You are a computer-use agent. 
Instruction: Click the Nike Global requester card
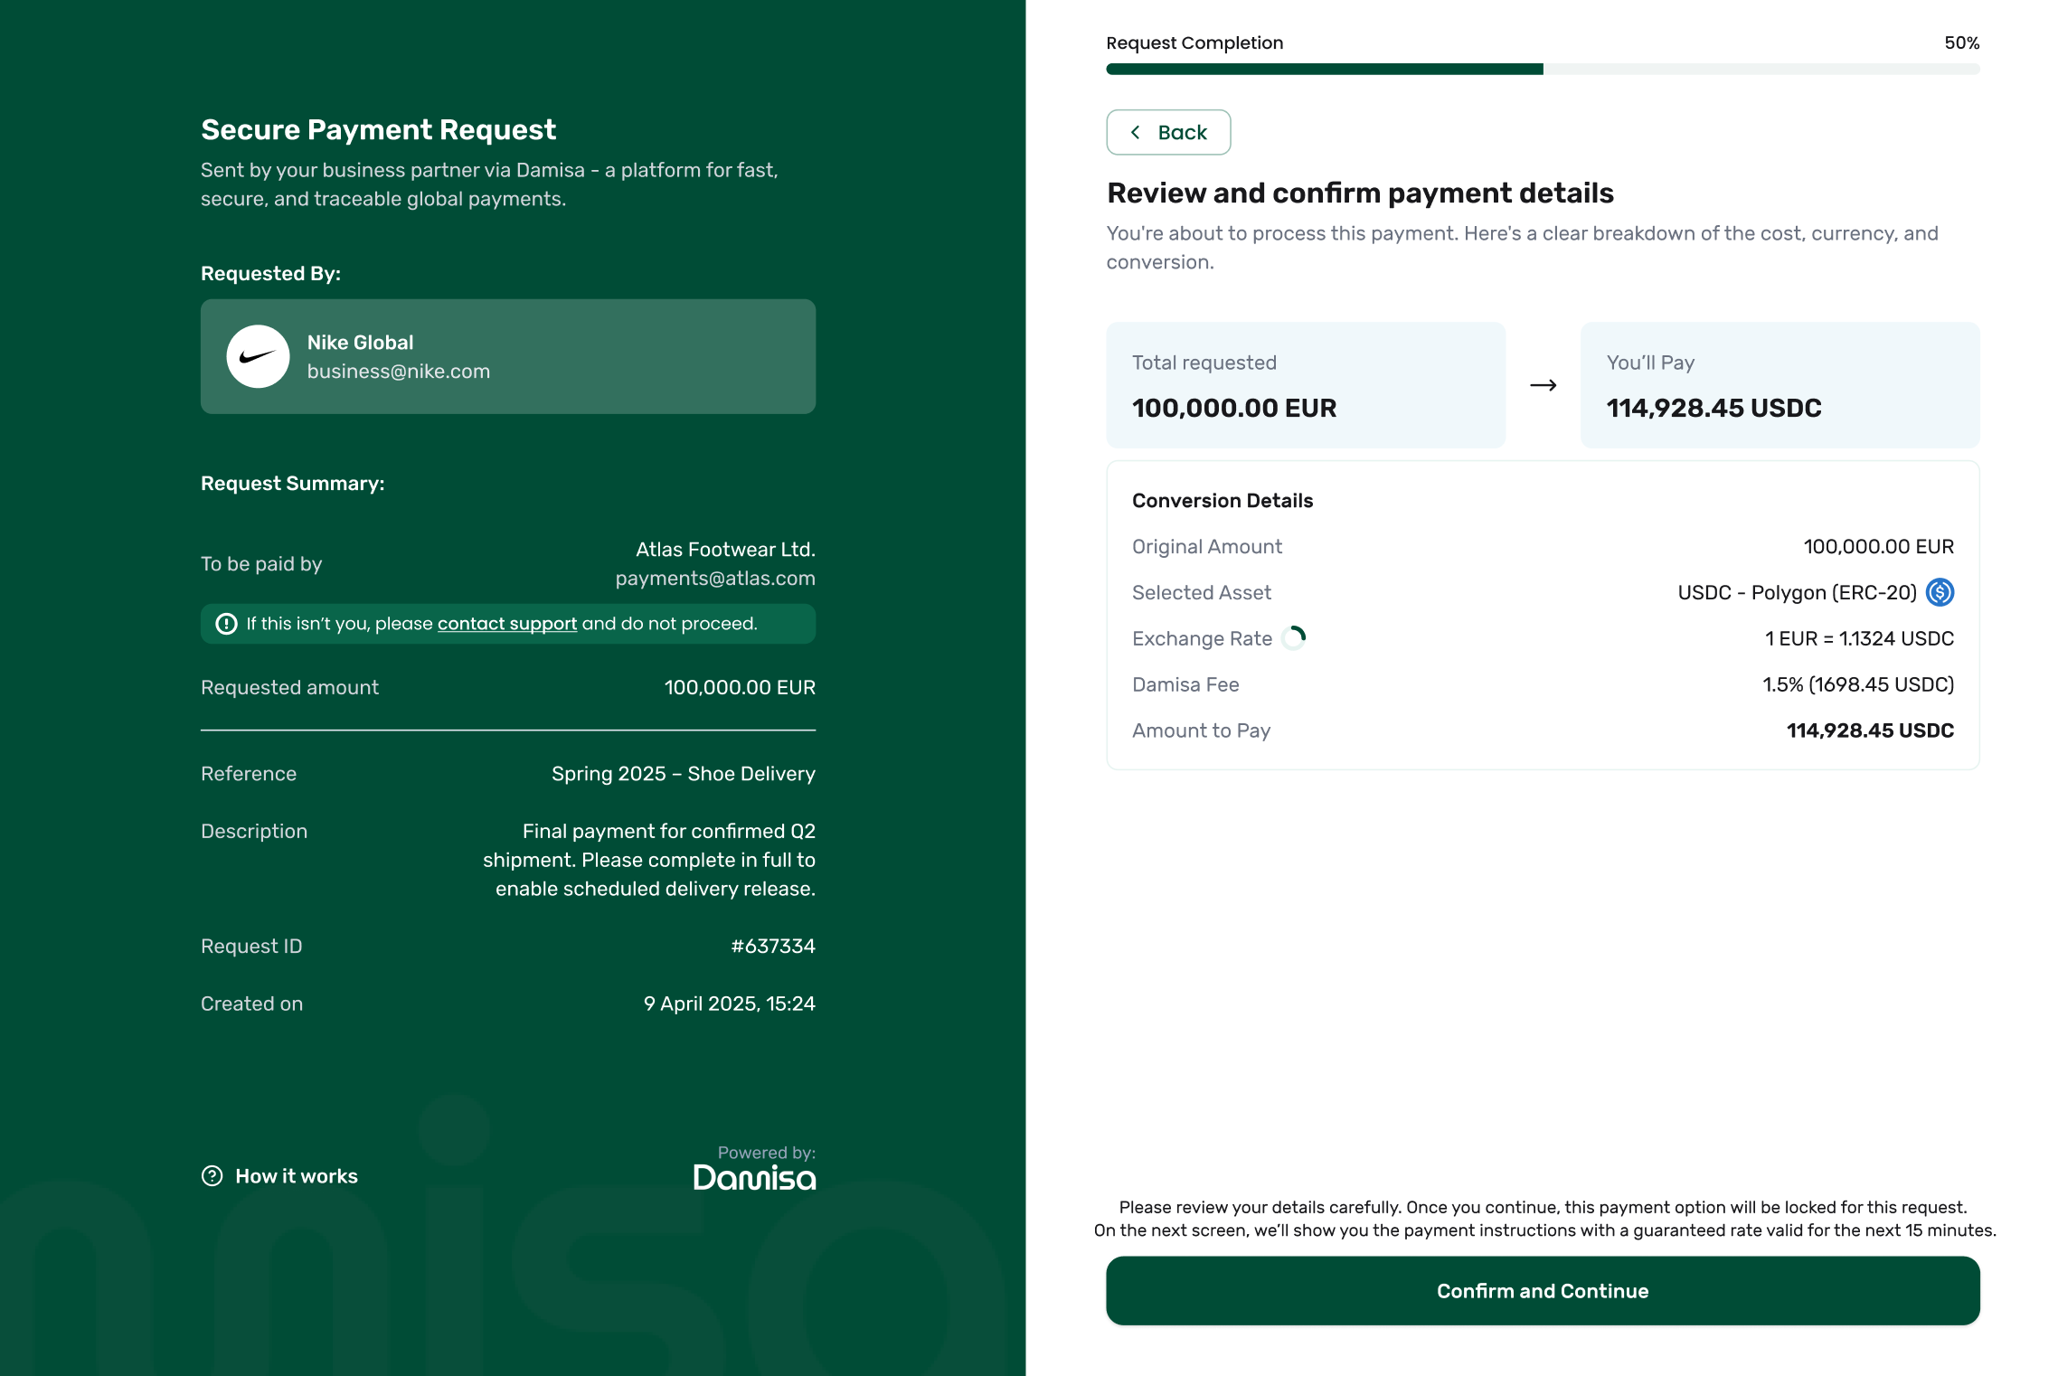[x=507, y=356]
